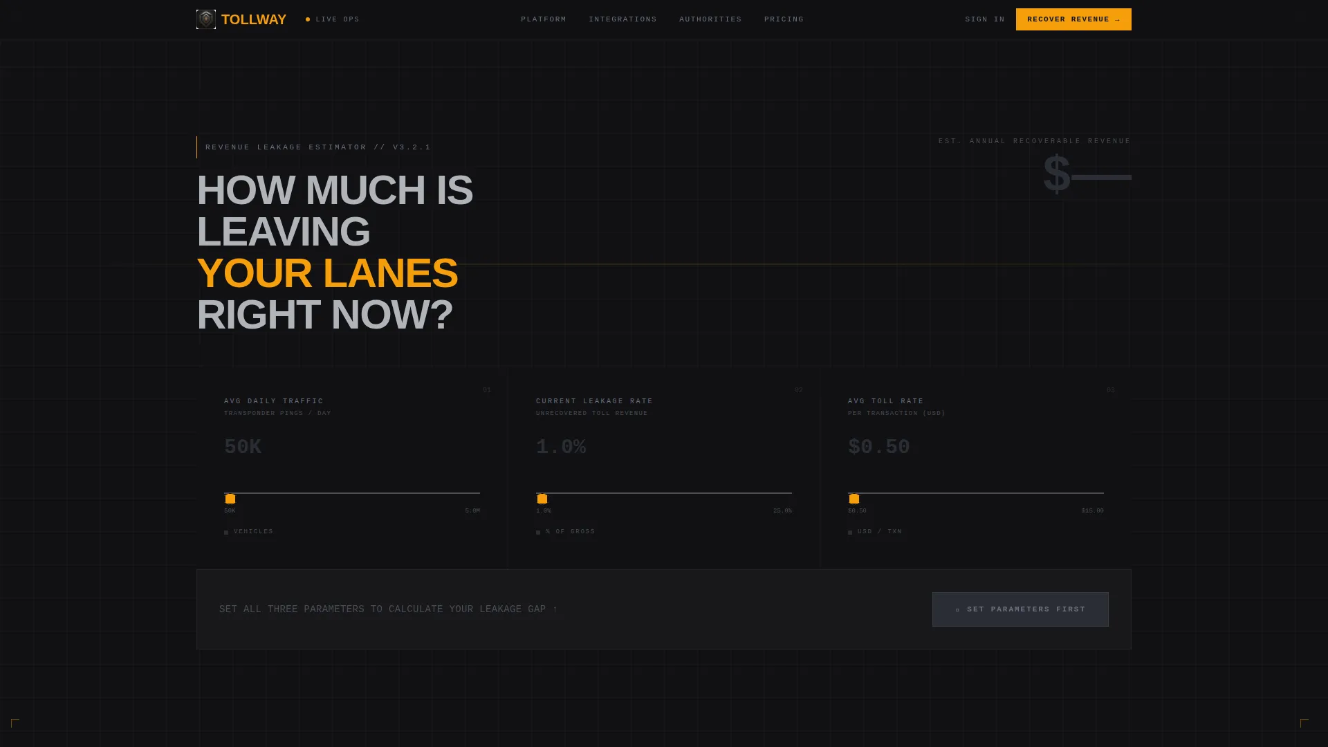Click the Recover Revenue button
The width and height of the screenshot is (1328, 747).
pos(1073,19)
